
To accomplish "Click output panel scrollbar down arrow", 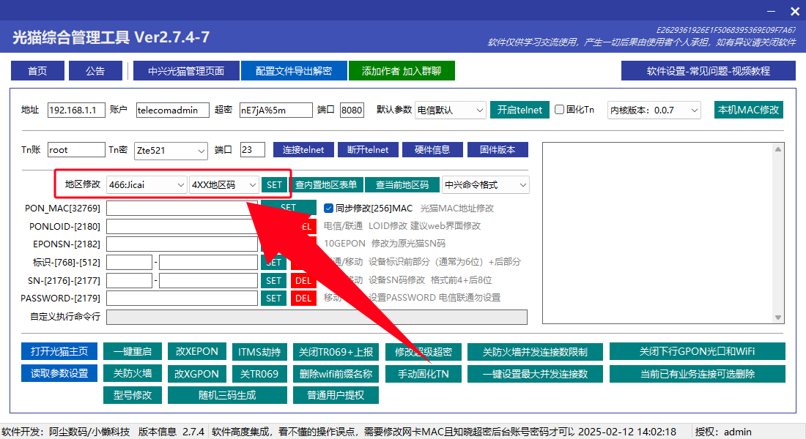I will click(778, 318).
